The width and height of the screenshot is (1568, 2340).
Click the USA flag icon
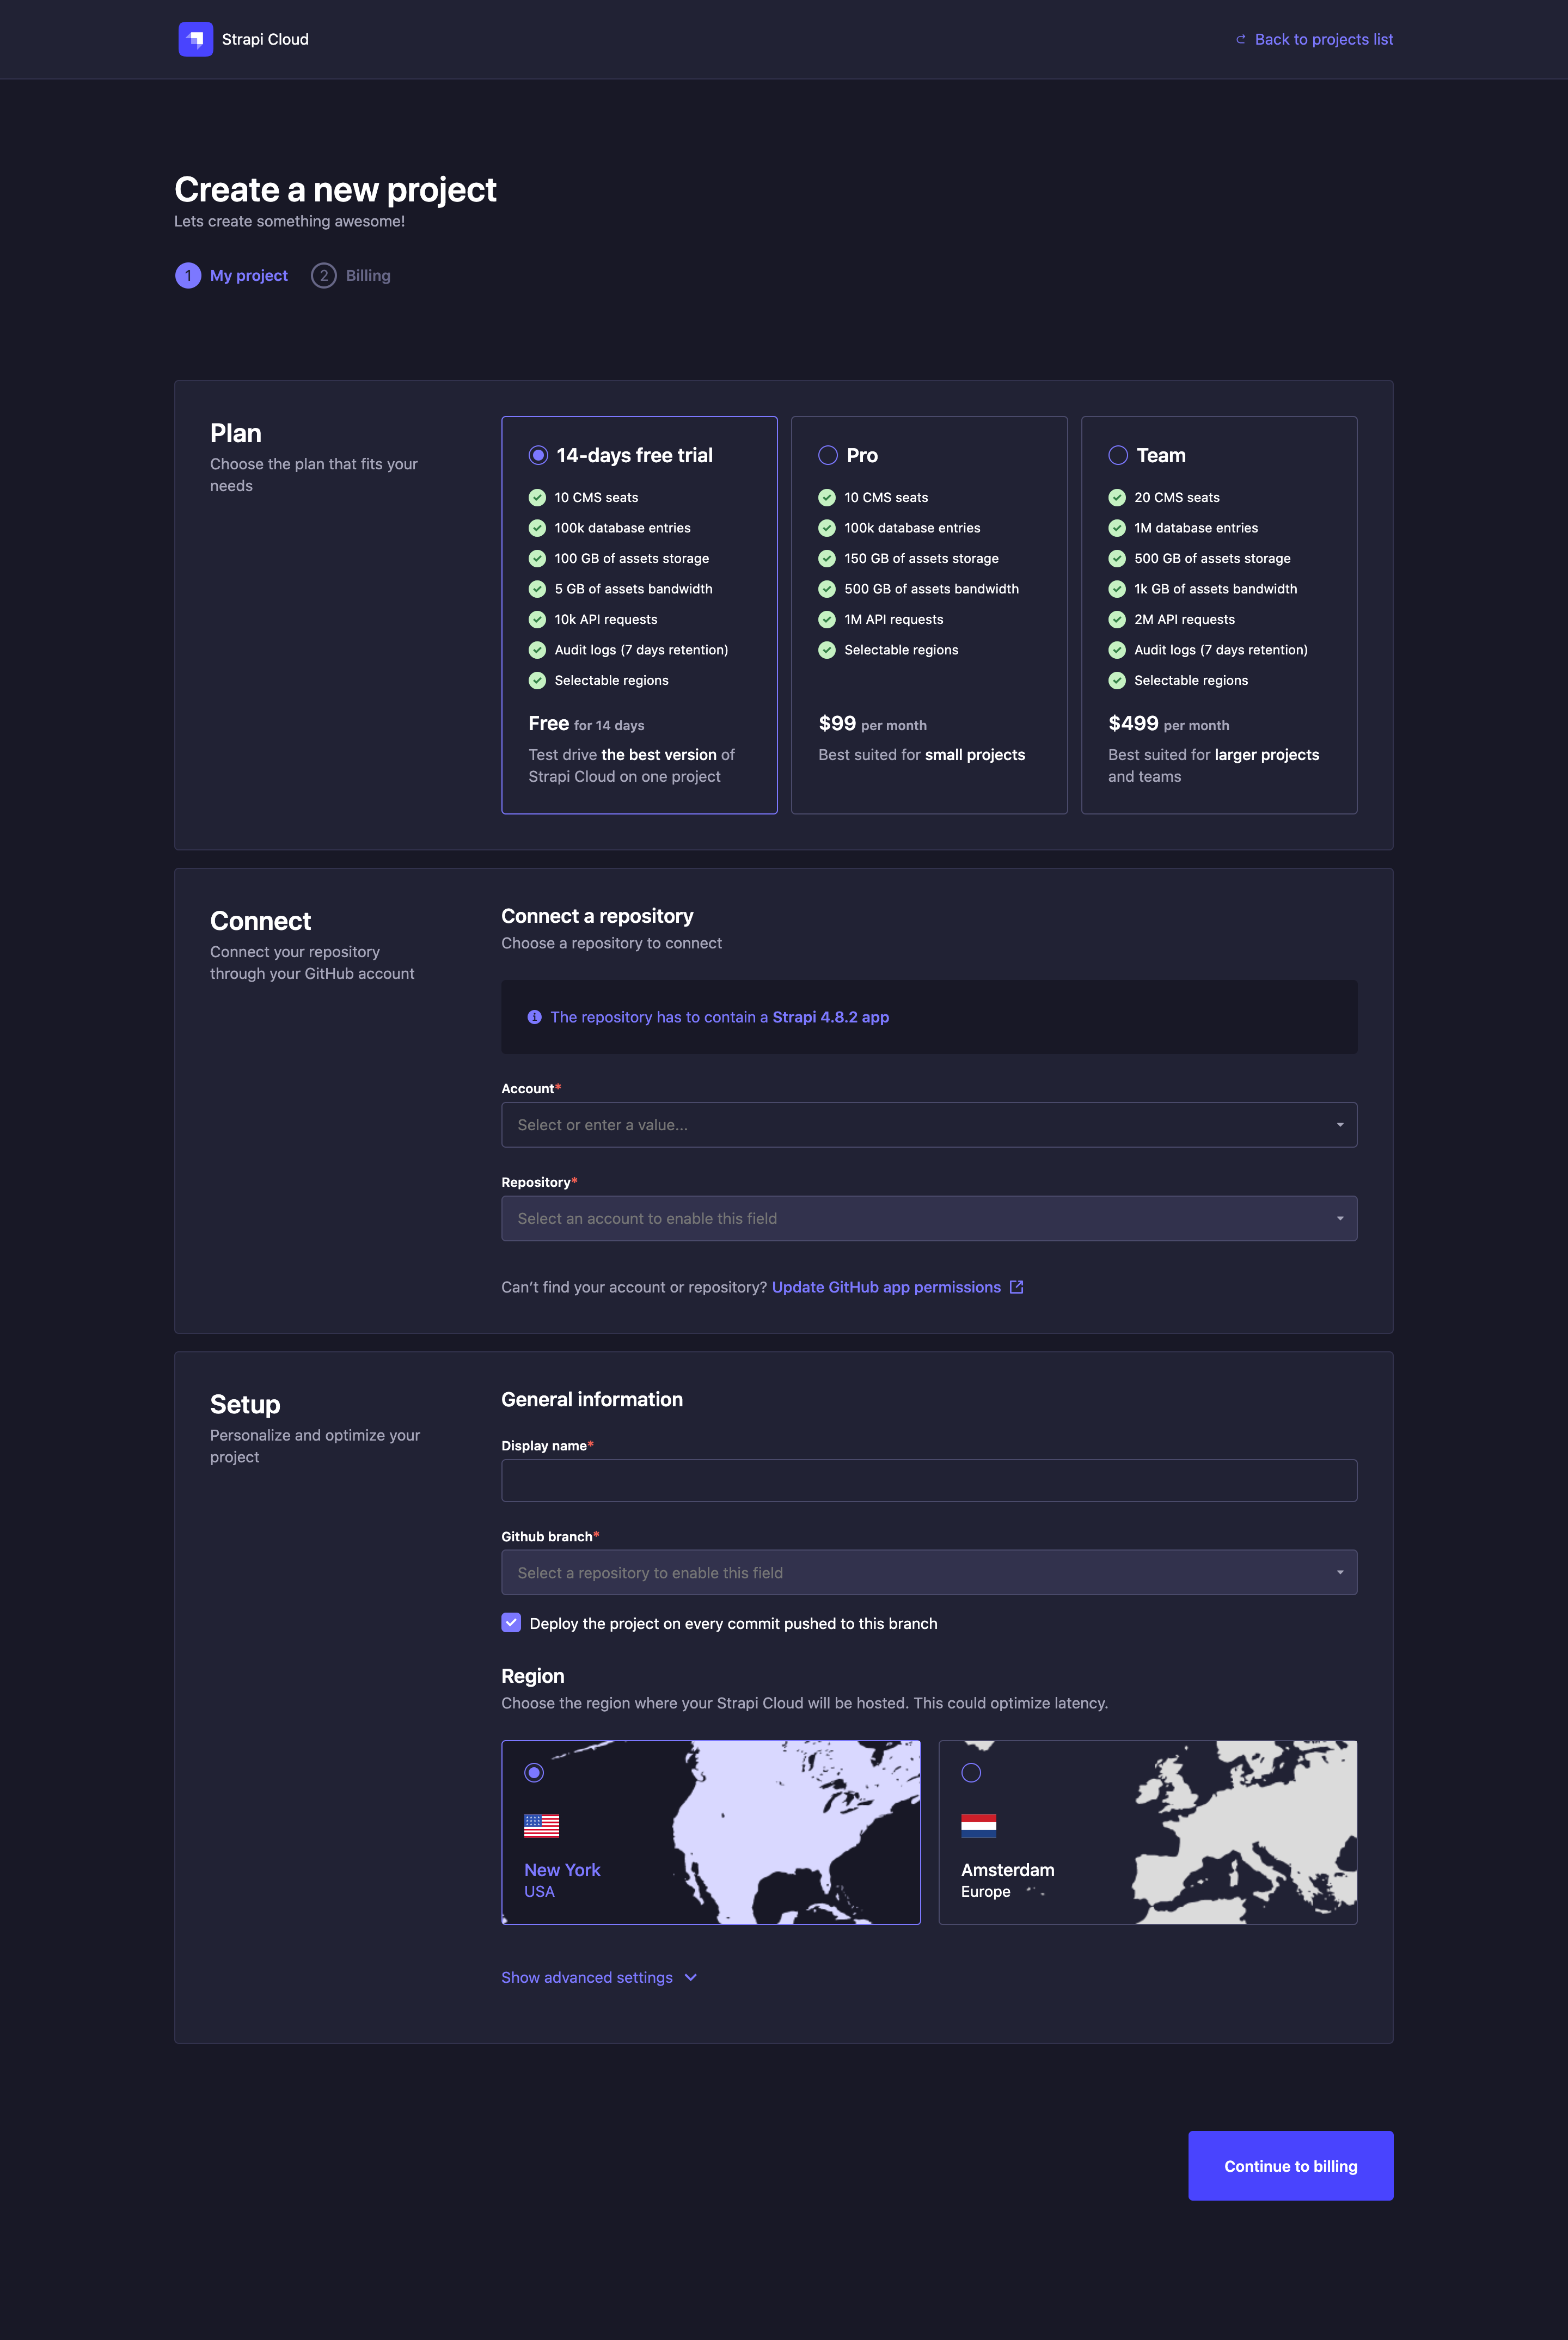541,1826
